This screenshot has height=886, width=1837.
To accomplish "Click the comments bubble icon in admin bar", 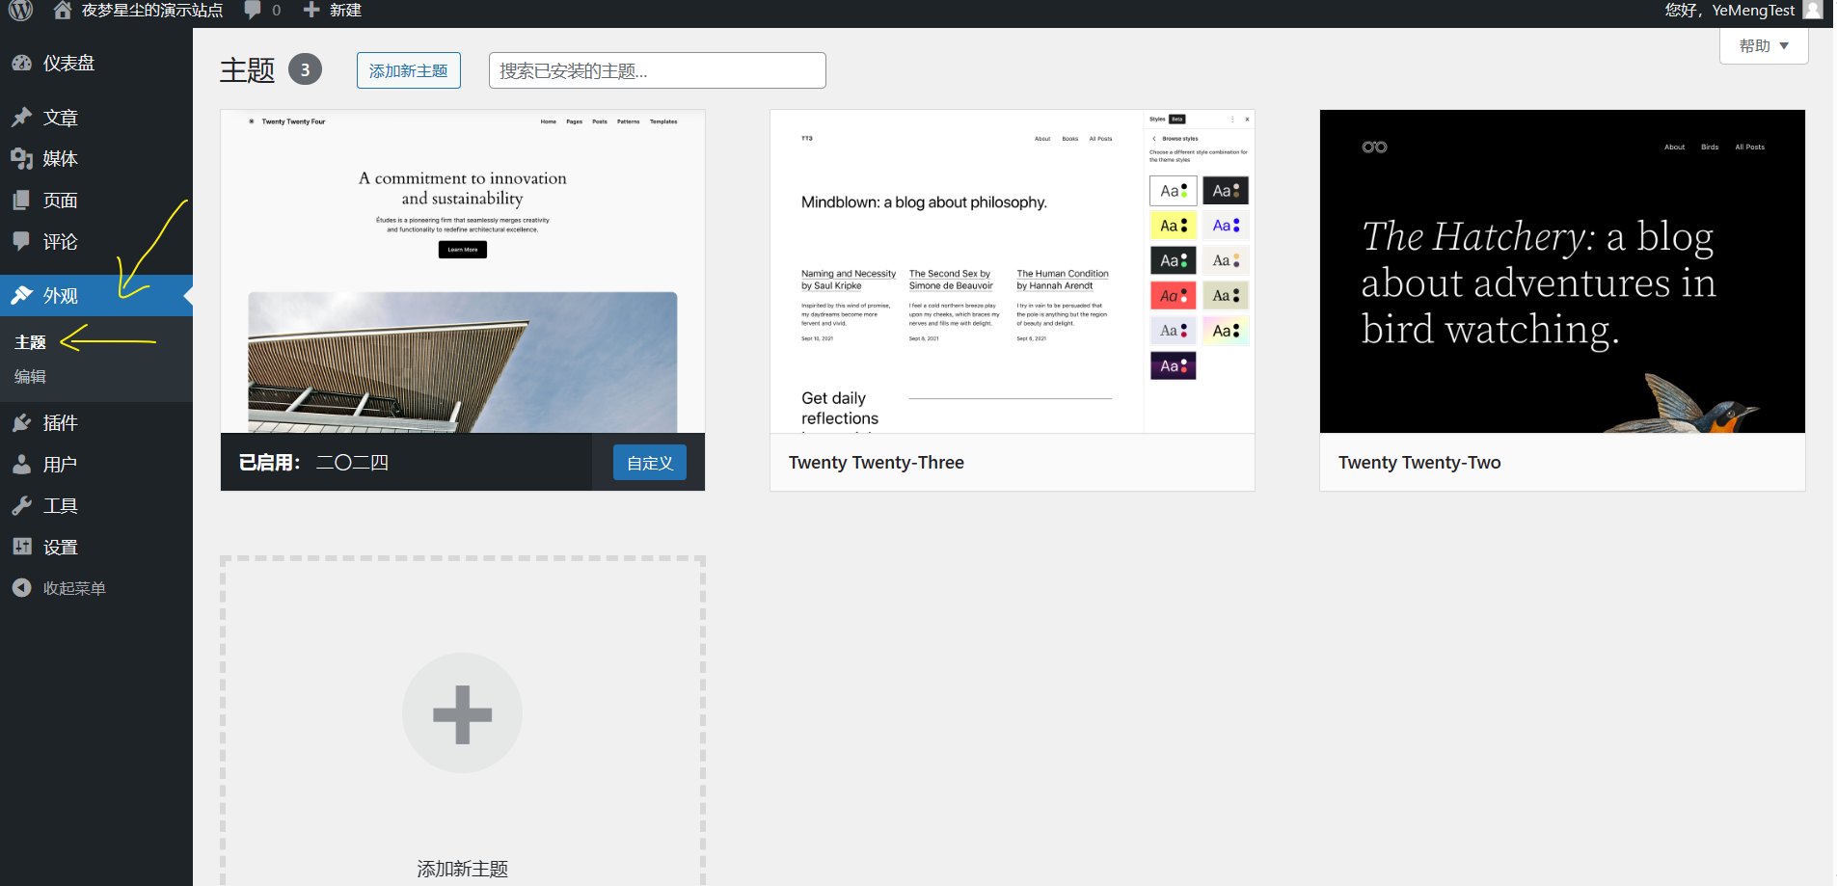I will click(253, 11).
